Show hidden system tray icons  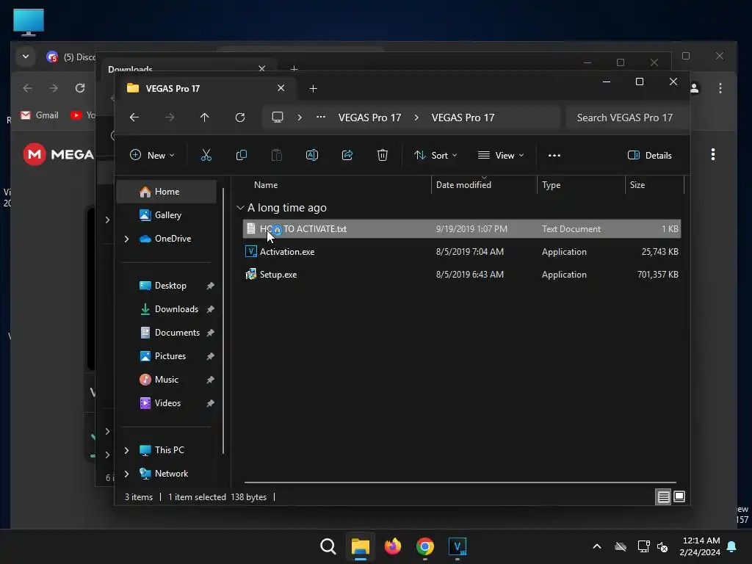[x=597, y=546]
